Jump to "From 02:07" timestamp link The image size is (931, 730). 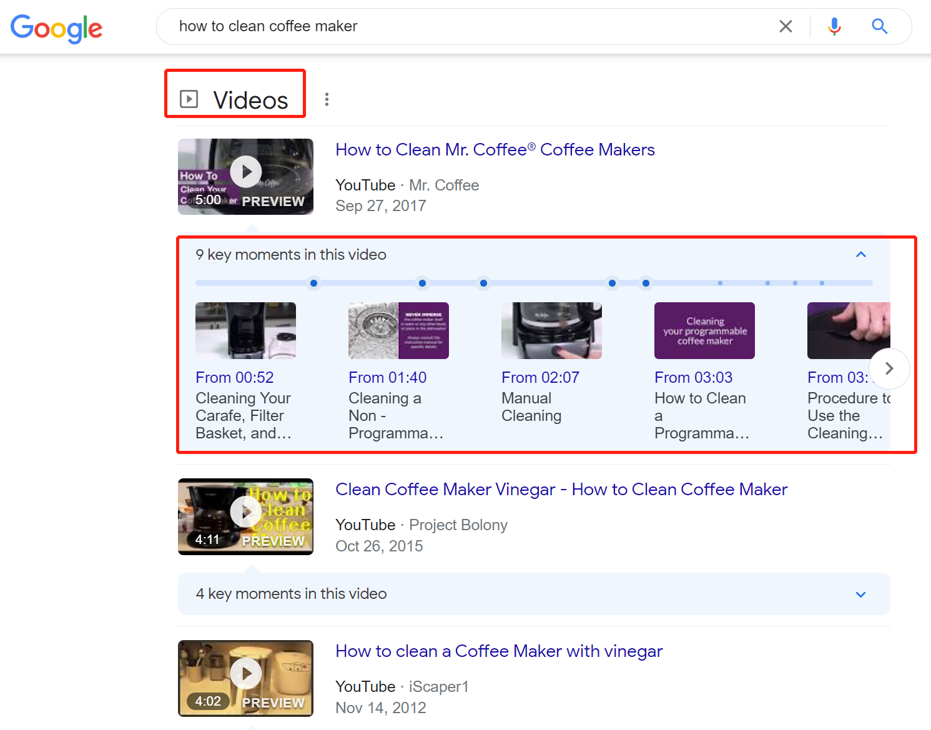[541, 378]
